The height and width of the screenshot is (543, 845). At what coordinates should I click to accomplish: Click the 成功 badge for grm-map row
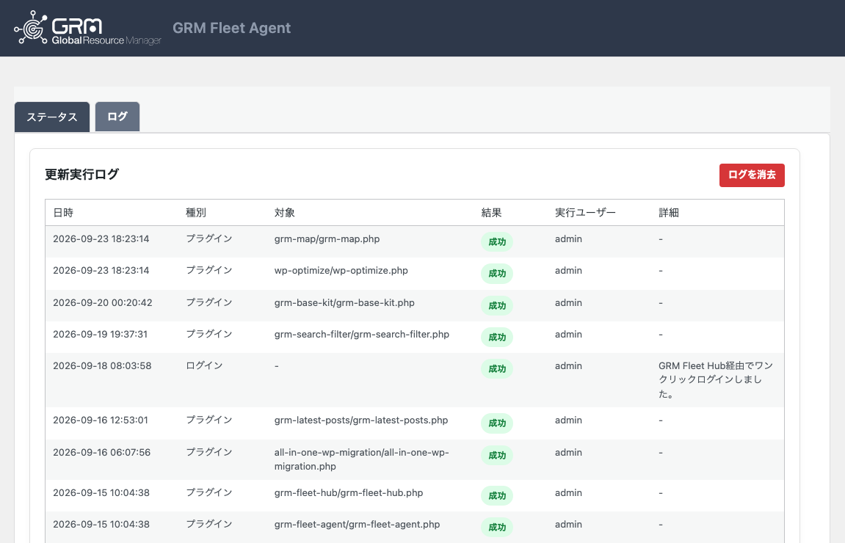pyautogui.click(x=497, y=242)
